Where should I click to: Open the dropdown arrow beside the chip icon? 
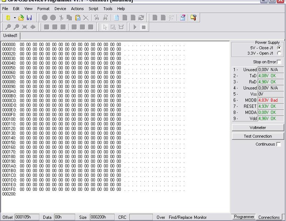point(15,18)
